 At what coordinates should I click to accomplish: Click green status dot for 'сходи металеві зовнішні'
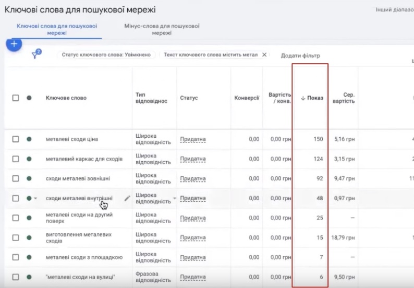point(29,179)
